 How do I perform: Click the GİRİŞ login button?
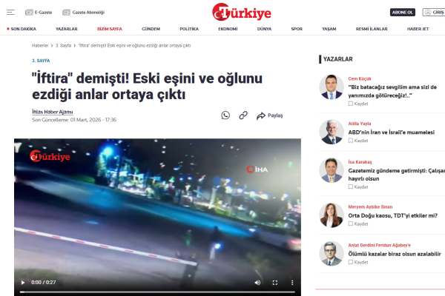pos(434,12)
